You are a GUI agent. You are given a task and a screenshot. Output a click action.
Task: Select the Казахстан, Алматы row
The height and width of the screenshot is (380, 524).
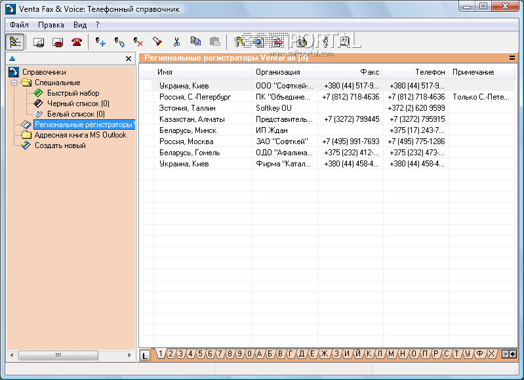(327, 119)
